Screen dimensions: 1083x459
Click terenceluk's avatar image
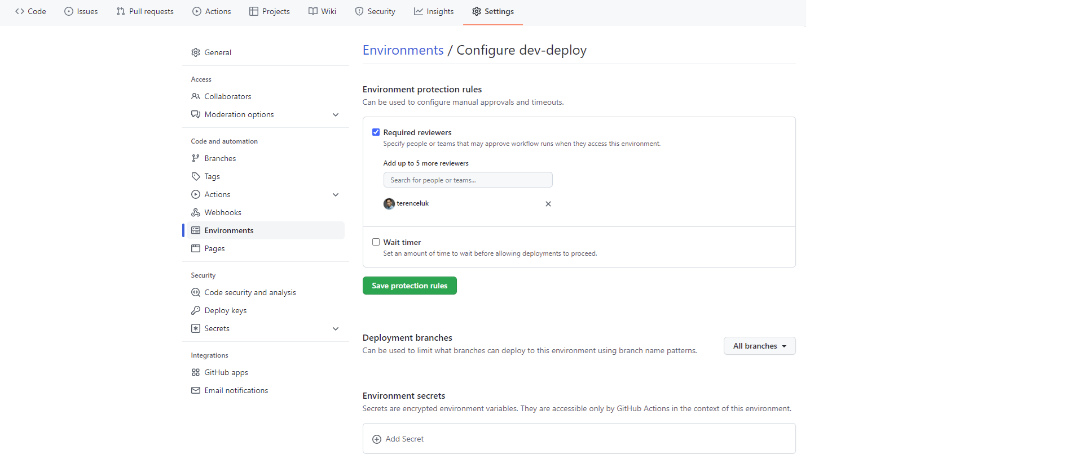pyautogui.click(x=389, y=204)
